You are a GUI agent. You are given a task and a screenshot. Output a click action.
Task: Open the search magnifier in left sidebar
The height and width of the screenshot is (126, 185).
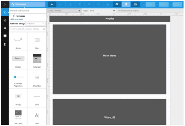pos(5,28)
